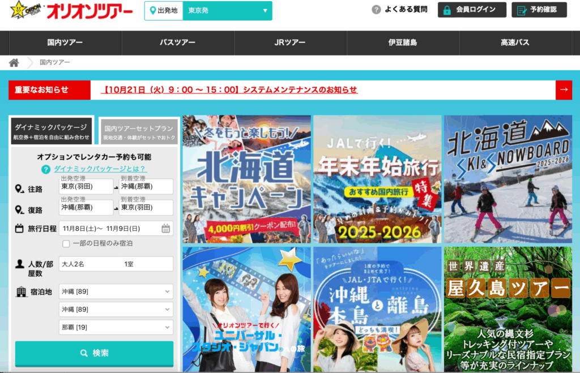This screenshot has width=580, height=373.
Task: Open the system maintenance notice link
Action: (229, 90)
